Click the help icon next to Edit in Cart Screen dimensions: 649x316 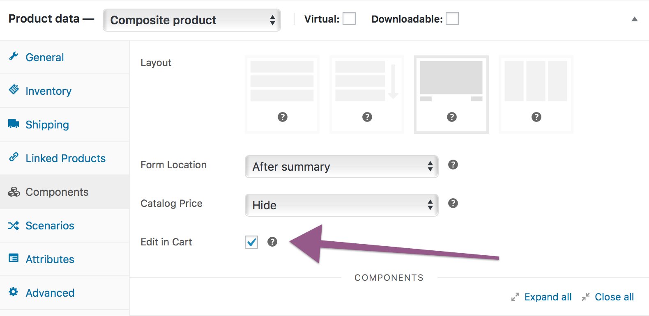tap(272, 242)
